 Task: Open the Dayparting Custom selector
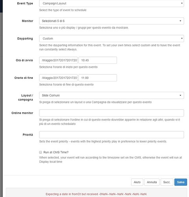111,39
